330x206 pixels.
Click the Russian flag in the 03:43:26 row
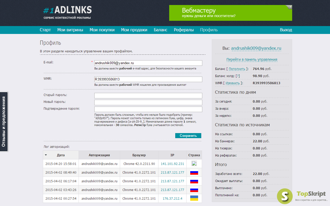[x=194, y=190]
